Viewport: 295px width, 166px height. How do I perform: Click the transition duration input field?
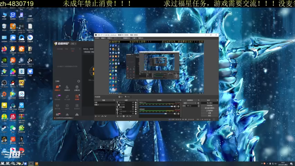coord(192,106)
